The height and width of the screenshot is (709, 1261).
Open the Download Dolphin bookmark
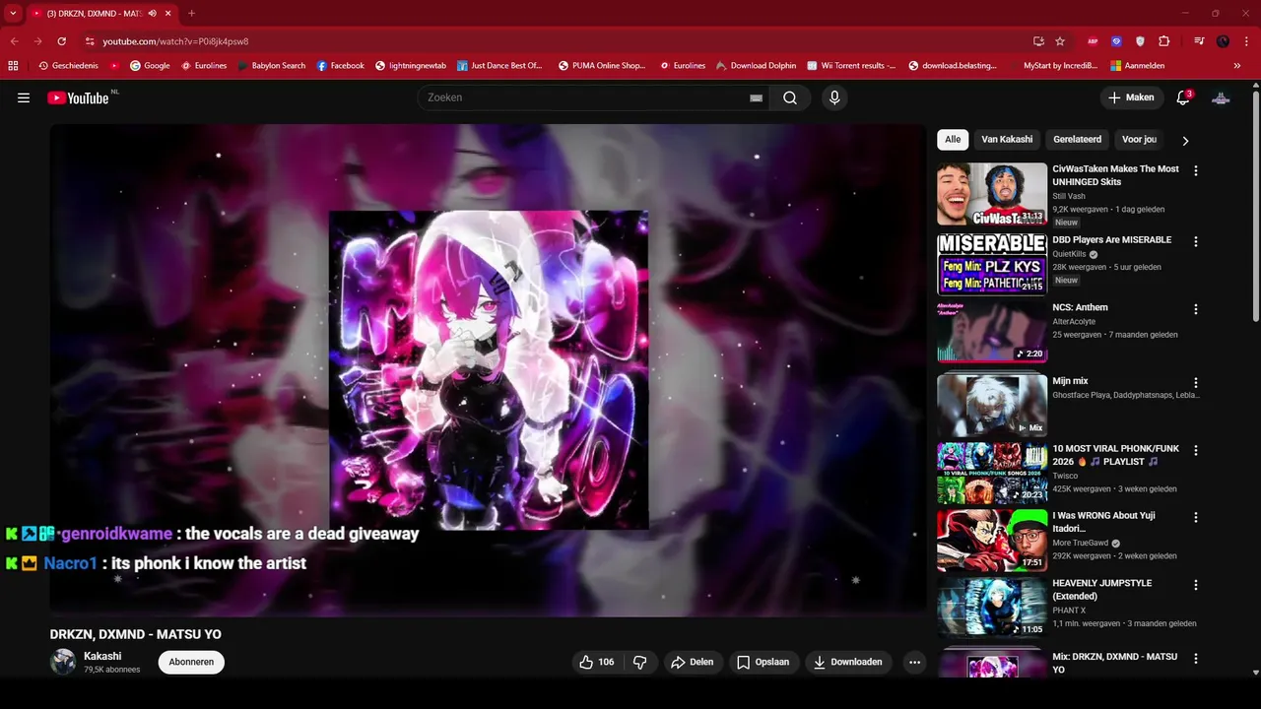pos(756,66)
